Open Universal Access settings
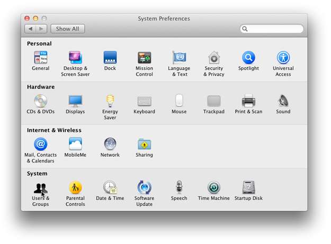Screen dimensions: 331x244 click(283, 58)
